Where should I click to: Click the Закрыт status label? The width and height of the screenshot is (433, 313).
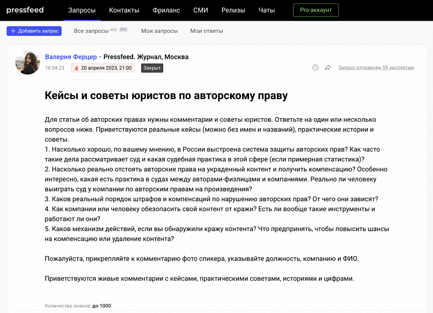pyautogui.click(x=152, y=68)
